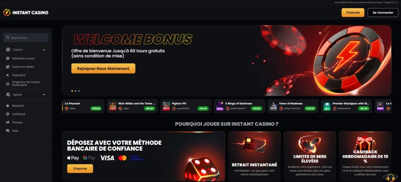401x182 pixels.
Task: Open the Fighter Pit game thumbnail
Action: (x=166, y=106)
